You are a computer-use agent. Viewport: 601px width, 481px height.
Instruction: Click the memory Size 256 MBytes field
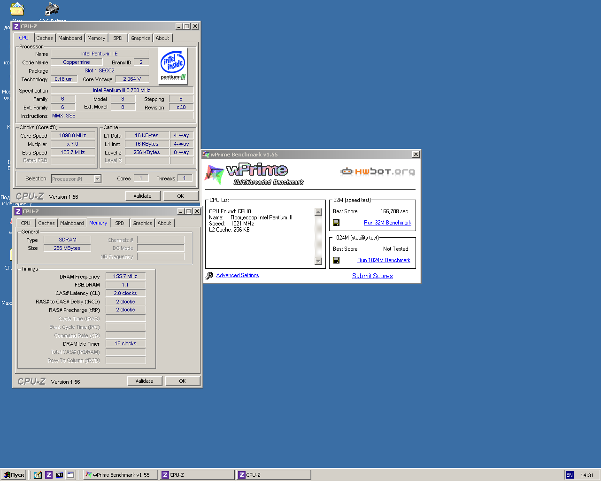point(67,248)
